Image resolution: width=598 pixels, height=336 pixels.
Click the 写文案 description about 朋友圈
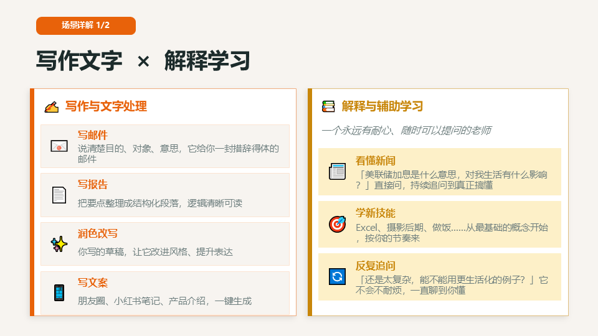pos(164,301)
